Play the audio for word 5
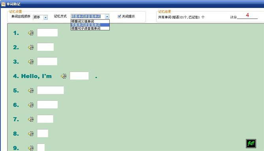The image size is (264, 151). click(x=31, y=91)
